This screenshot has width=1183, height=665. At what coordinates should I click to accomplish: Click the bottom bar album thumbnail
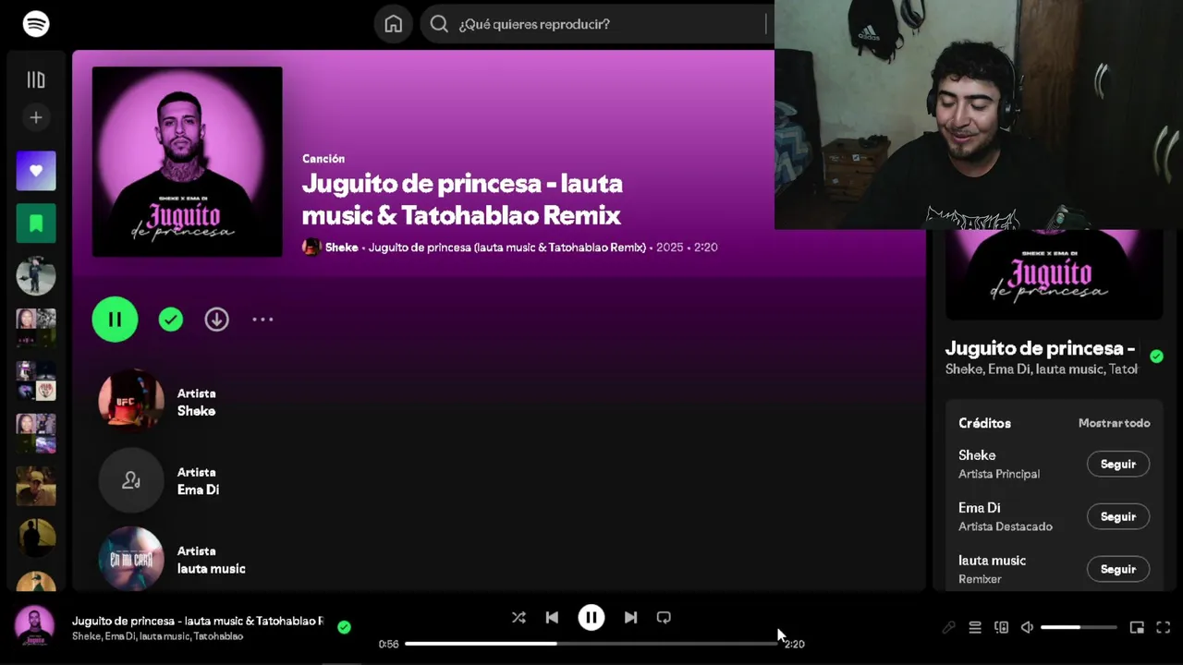point(34,626)
